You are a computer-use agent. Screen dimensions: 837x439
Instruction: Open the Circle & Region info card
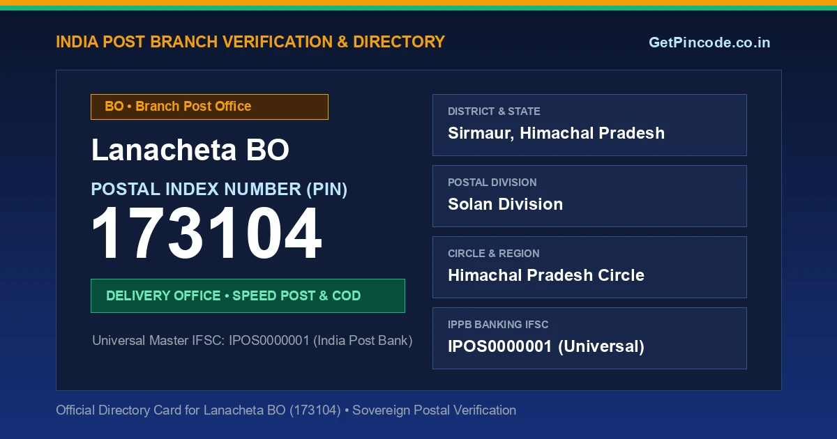(589, 267)
